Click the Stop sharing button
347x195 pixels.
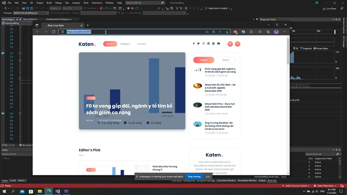pyautogui.click(x=194, y=177)
